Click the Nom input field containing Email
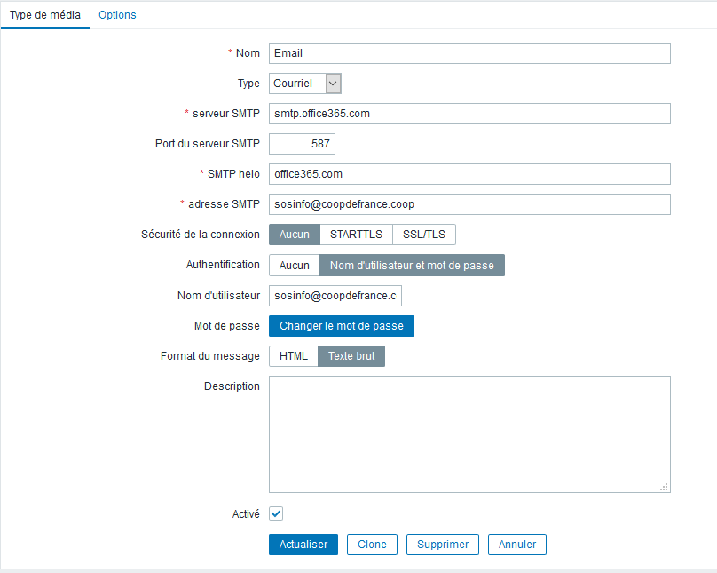The width and height of the screenshot is (717, 573). 469,53
